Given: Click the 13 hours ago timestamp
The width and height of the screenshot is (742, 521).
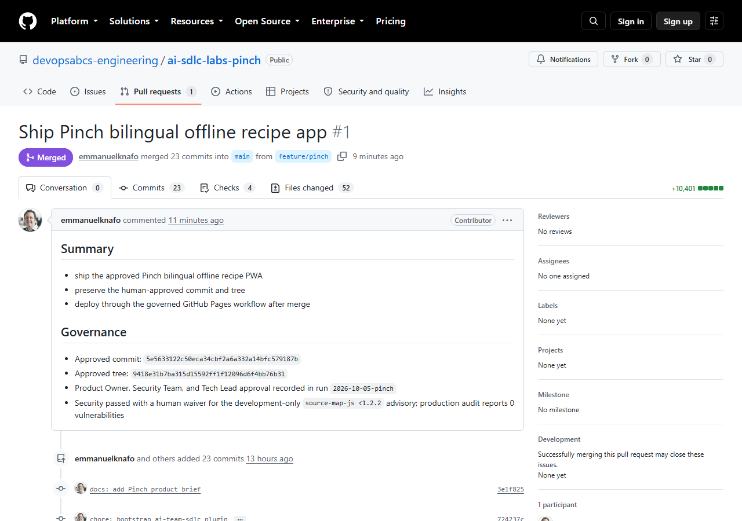Looking at the screenshot, I should (270, 458).
